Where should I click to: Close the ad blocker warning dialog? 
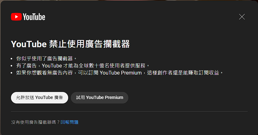pyautogui.click(x=242, y=17)
